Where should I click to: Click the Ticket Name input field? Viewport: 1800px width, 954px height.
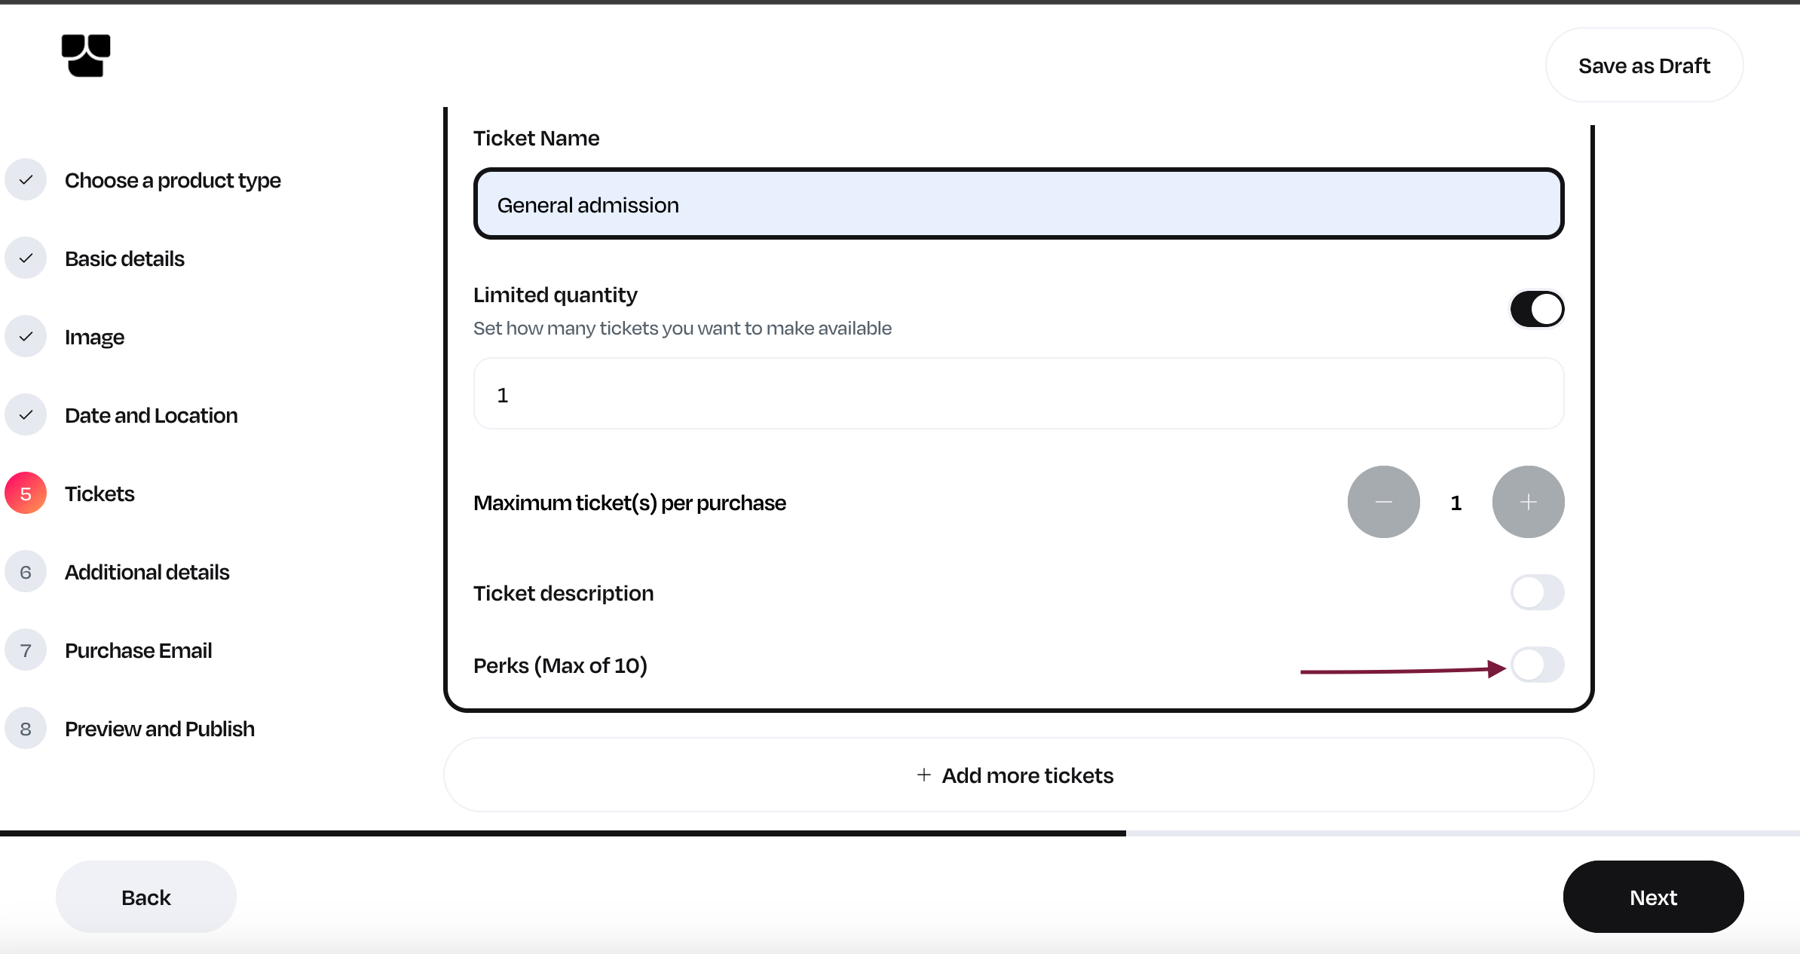click(x=1018, y=204)
